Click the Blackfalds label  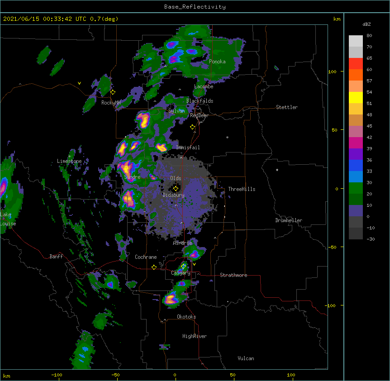click(x=200, y=101)
